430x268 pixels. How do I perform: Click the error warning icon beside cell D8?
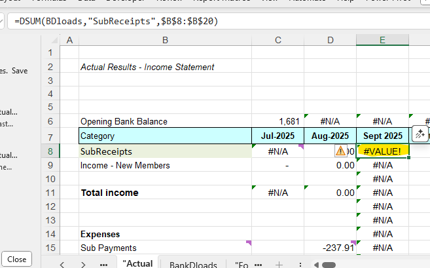tap(340, 151)
